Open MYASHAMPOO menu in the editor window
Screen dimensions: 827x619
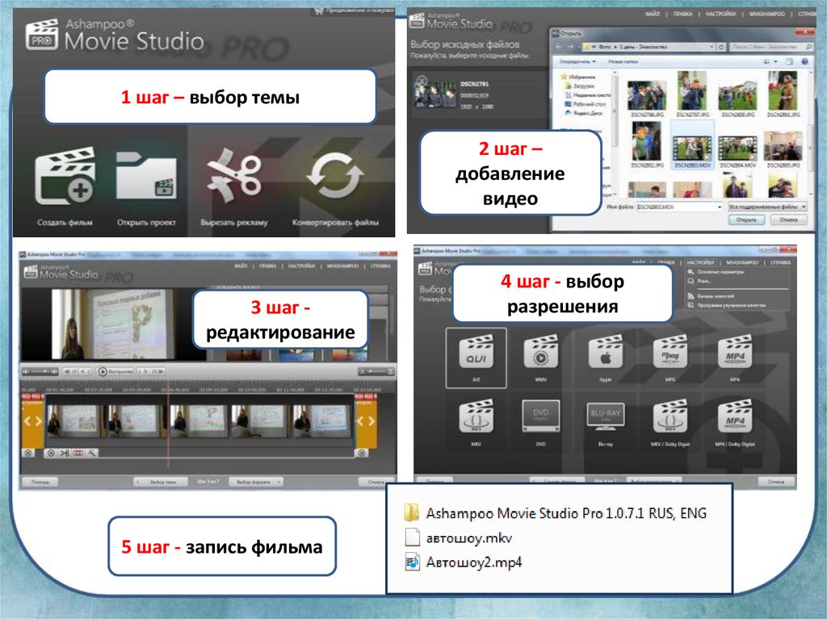click(342, 266)
